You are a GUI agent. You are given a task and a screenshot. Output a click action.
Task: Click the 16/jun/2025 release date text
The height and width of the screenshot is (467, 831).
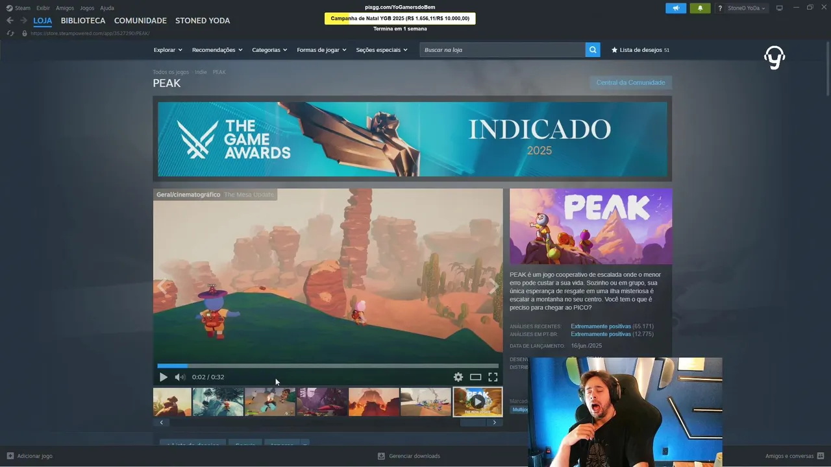[x=586, y=346]
